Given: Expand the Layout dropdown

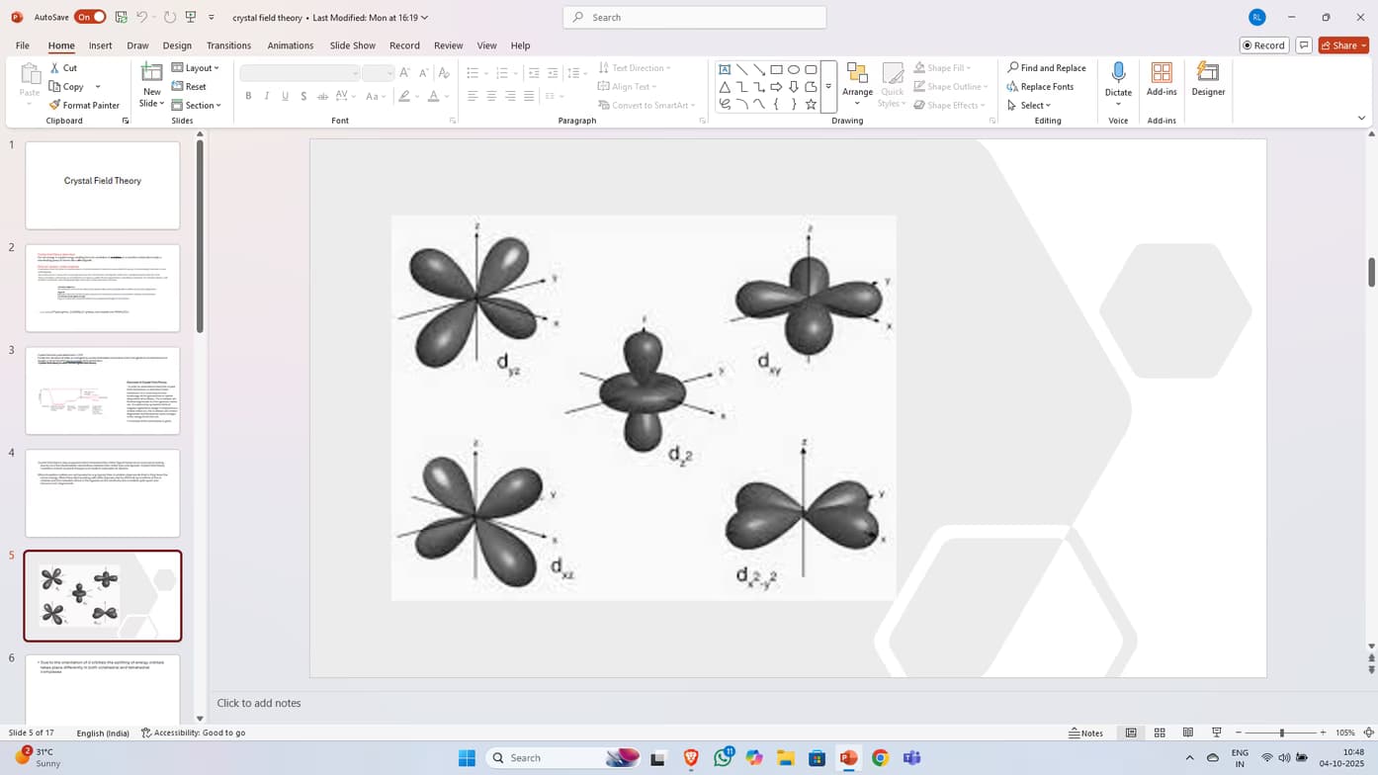Looking at the screenshot, I should point(196,67).
